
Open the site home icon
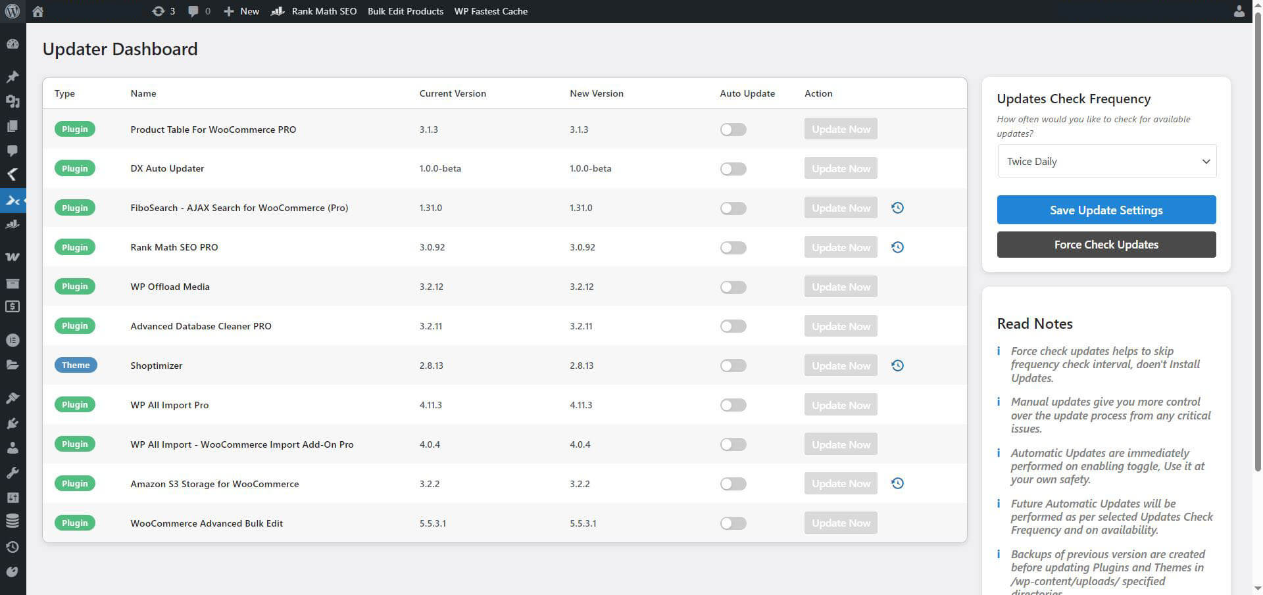38,11
